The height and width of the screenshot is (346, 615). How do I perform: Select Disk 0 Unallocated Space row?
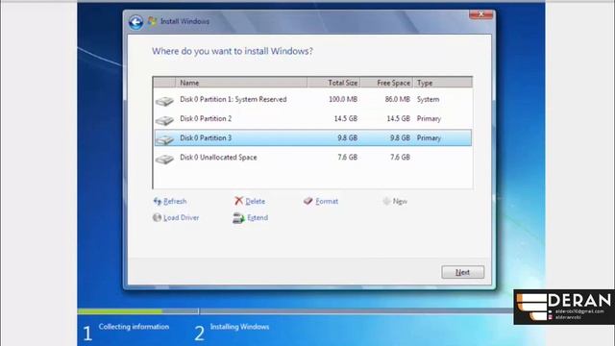313,158
